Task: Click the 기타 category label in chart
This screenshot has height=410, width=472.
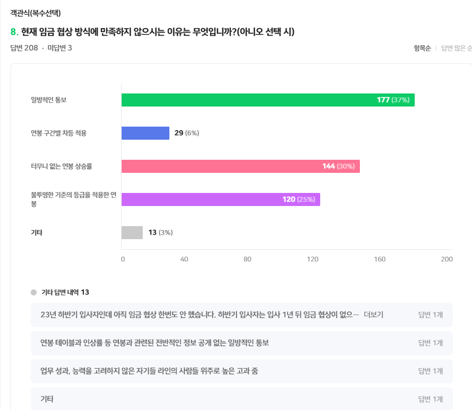Action: coord(37,233)
